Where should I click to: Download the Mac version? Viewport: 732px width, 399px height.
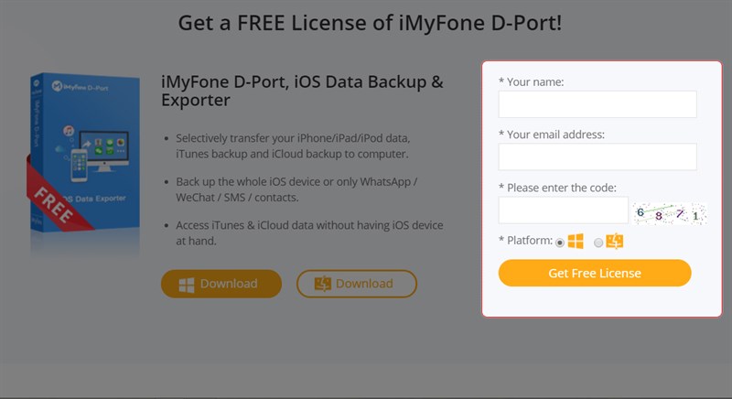click(x=357, y=284)
